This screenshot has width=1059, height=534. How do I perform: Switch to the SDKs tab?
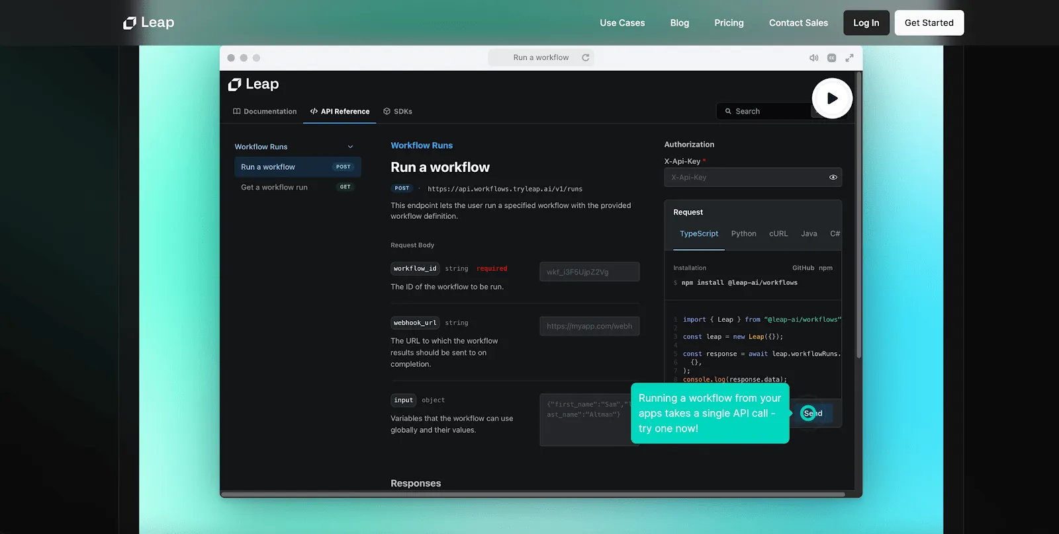click(398, 111)
